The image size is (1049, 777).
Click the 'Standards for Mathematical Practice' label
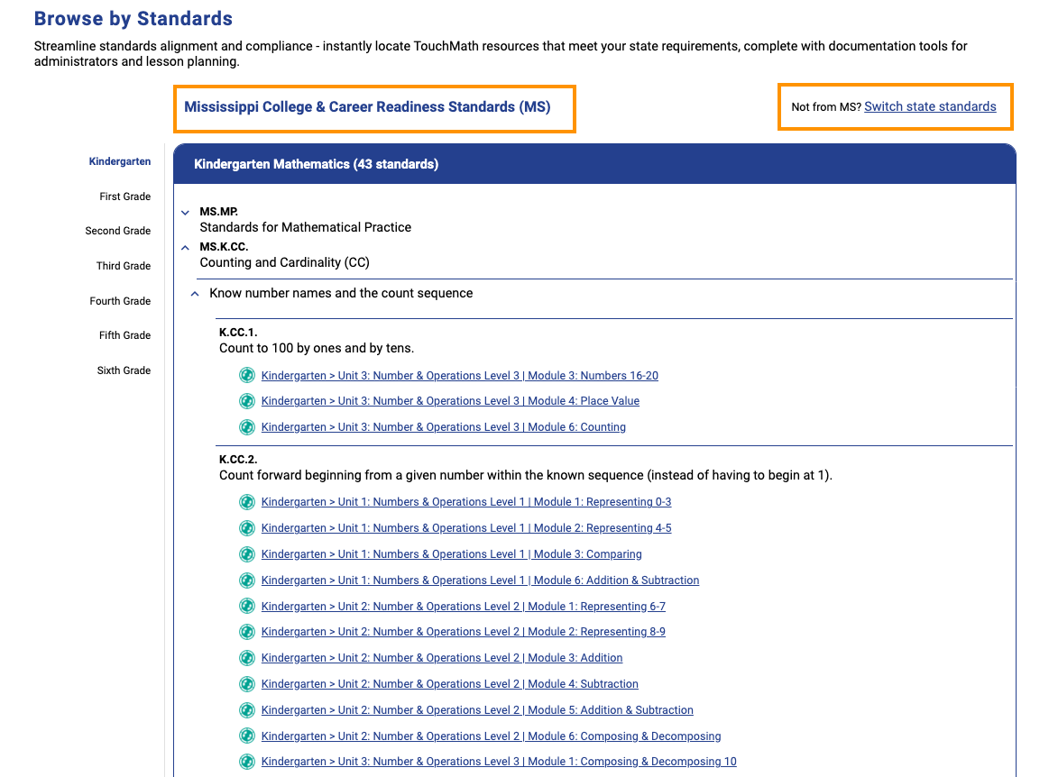click(305, 227)
